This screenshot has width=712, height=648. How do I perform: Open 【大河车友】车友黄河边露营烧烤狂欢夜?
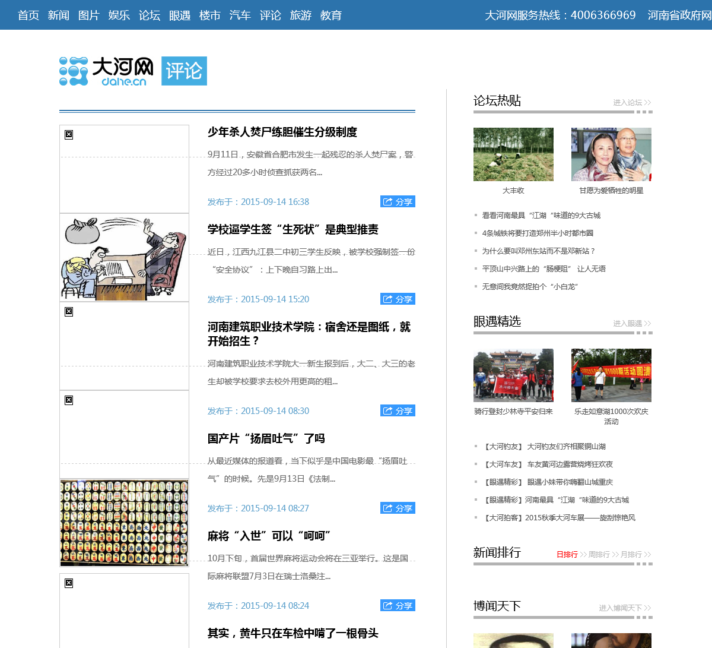(x=548, y=464)
